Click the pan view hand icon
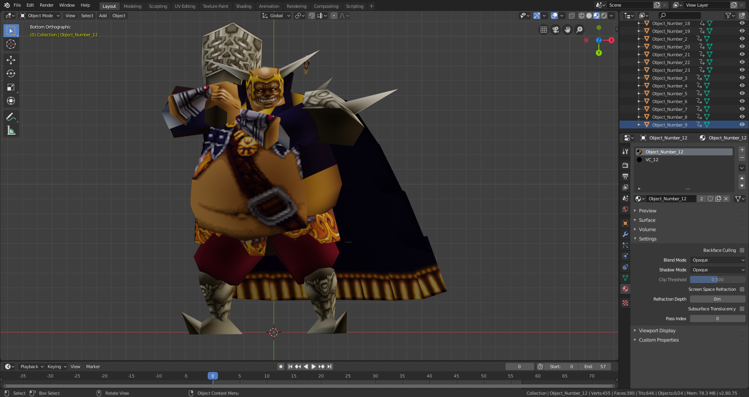 [568, 30]
